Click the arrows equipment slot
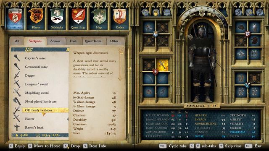Viewport: 269px width, 151px height. 162,78
